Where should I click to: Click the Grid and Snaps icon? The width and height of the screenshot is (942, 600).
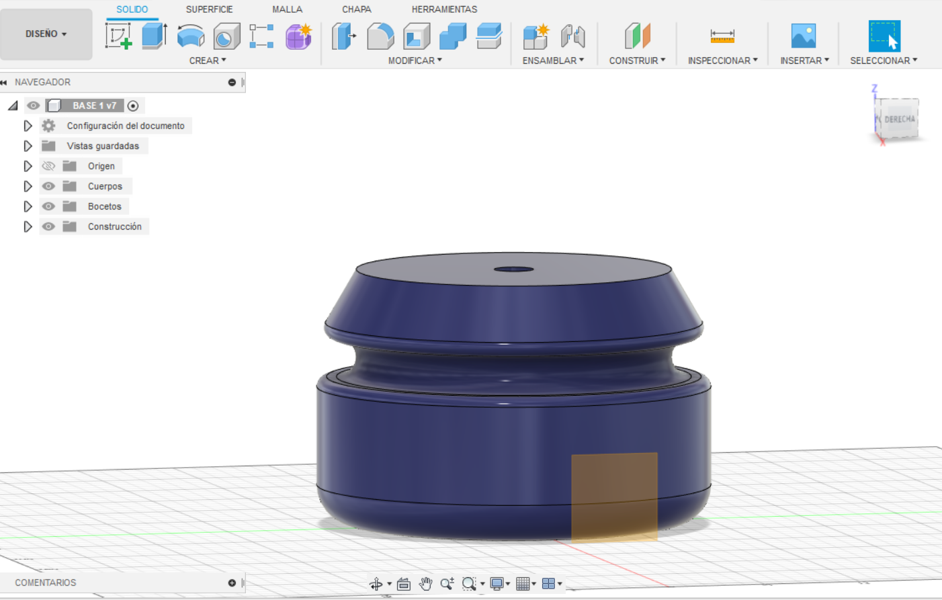click(x=523, y=584)
